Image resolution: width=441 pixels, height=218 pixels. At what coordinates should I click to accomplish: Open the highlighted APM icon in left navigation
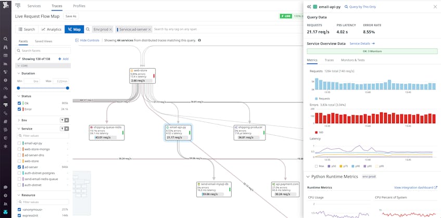(x=6, y=105)
